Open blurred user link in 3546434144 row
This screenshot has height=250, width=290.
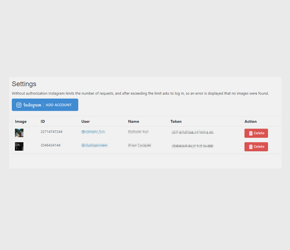pos(94,145)
